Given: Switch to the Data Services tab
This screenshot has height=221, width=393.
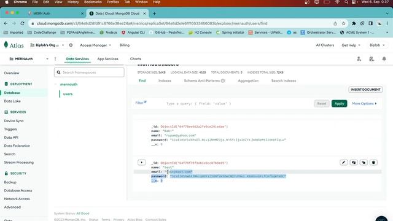Looking at the screenshot, I should click(x=77, y=59).
